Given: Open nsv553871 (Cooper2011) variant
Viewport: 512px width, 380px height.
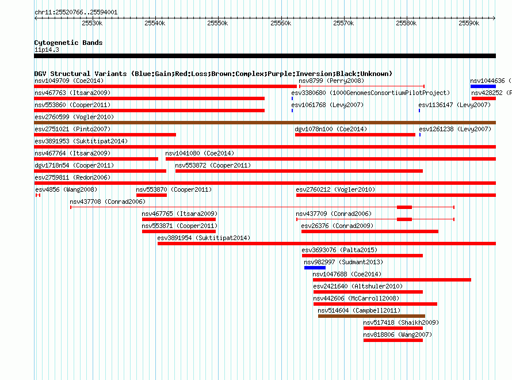Looking at the screenshot, I should point(178,231).
